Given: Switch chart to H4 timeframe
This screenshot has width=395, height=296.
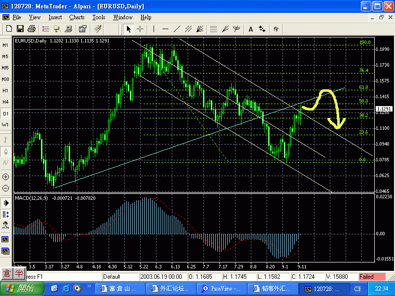Looking at the screenshot, I should 5,102.
